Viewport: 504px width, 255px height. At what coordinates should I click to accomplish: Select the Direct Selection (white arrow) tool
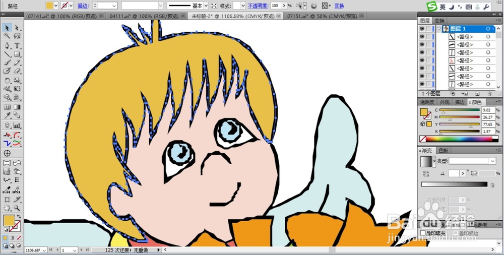pos(17,28)
